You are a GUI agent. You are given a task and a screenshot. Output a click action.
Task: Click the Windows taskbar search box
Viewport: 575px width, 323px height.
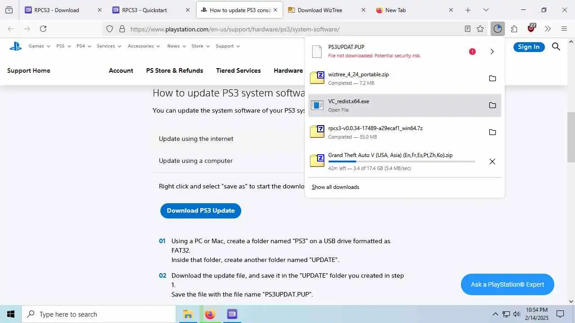point(98,314)
